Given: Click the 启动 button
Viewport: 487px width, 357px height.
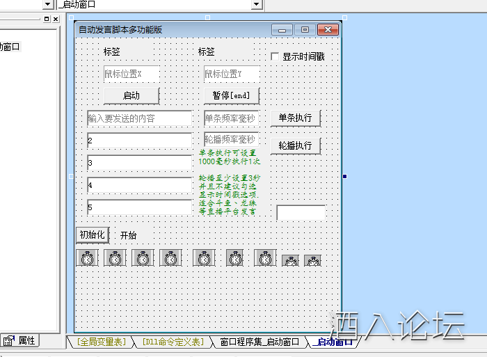Looking at the screenshot, I should point(131,95).
